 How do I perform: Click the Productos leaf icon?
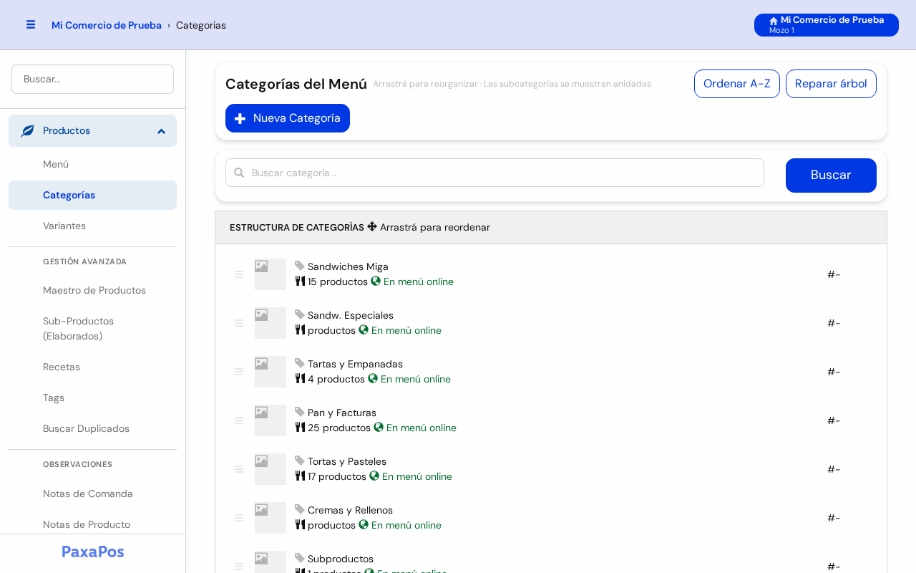click(x=27, y=131)
